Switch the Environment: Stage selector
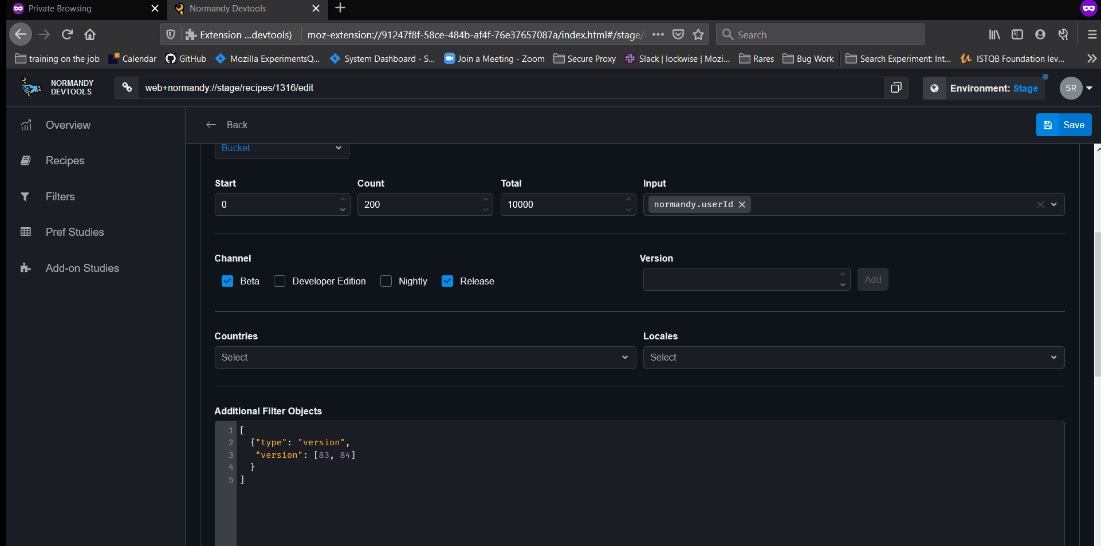Viewport: 1101px width, 546px height. tap(984, 88)
